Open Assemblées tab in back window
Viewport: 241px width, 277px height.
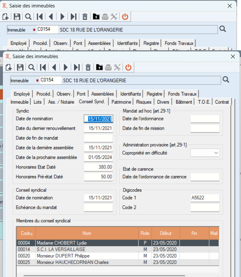pos(99,43)
